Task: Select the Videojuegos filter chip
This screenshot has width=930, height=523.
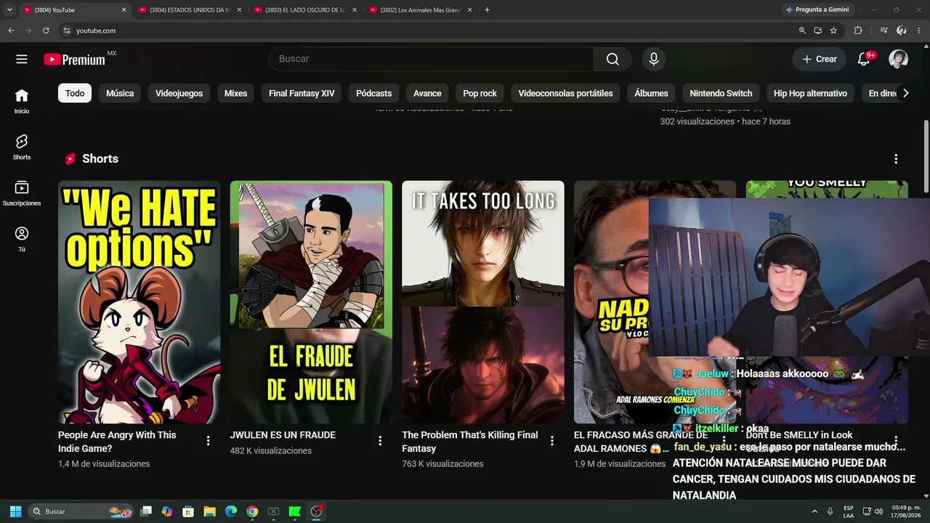Action: 179,93
